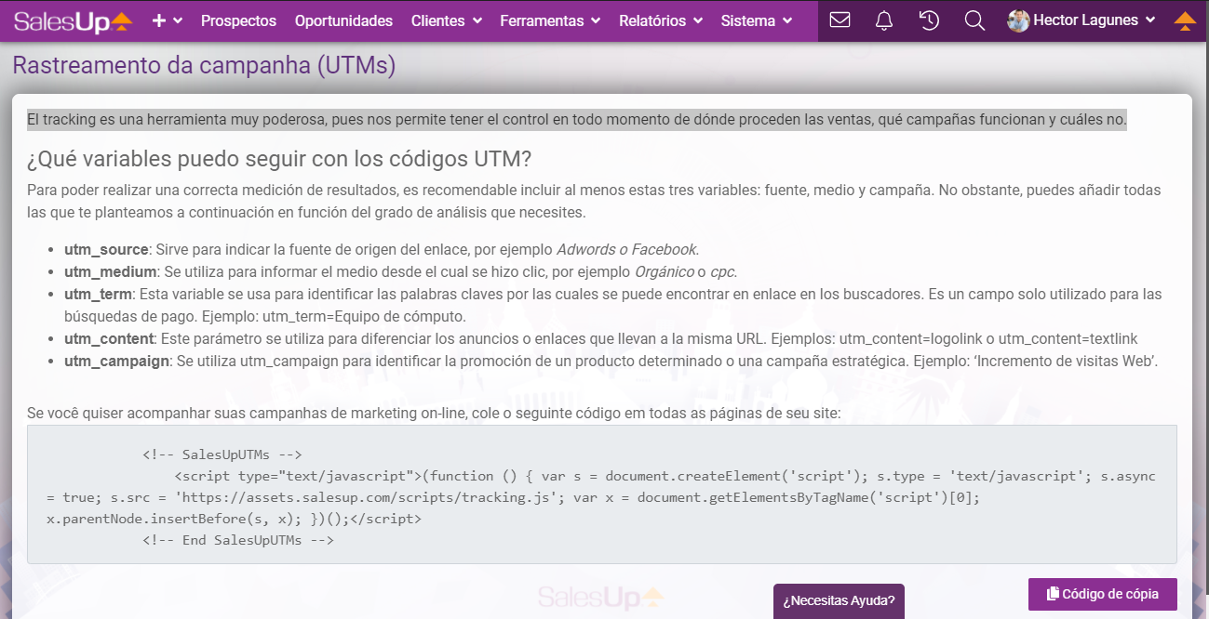Click the 'Orgánico o cpc' example text
This screenshot has height=619, width=1209.
point(684,271)
